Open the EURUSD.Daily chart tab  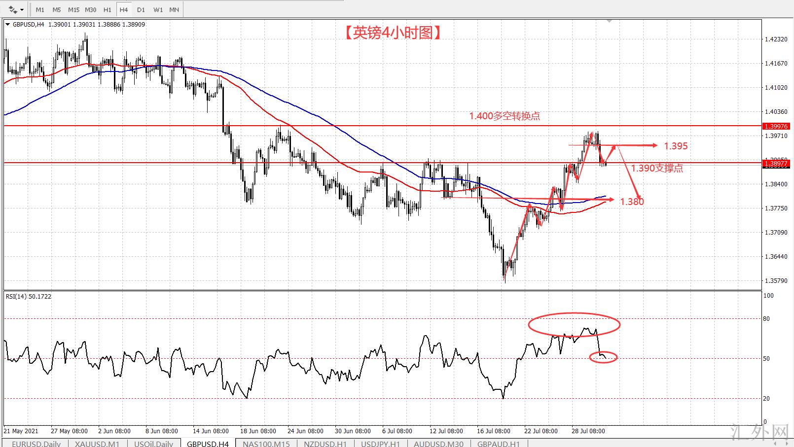36,444
